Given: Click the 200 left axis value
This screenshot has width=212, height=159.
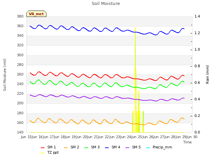Looking at the screenshot, I should coord(20,103).
